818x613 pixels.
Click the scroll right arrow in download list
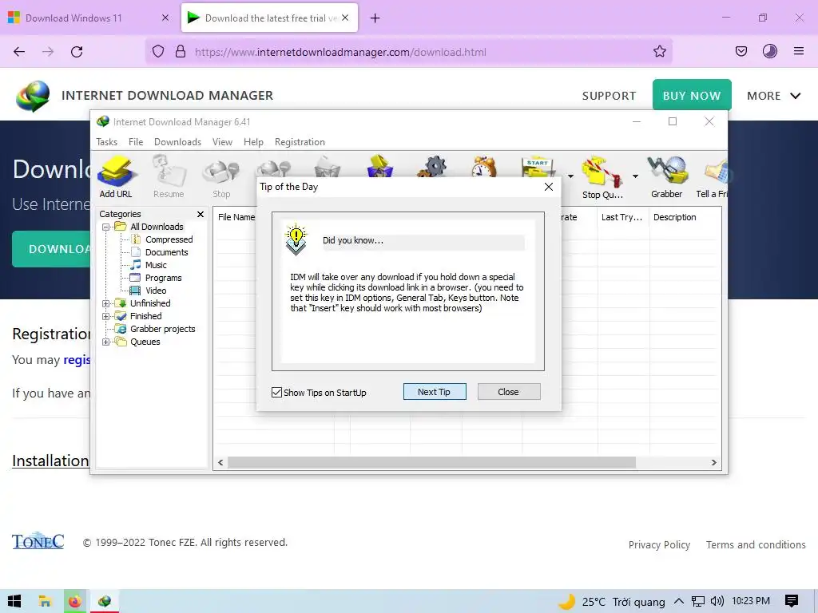[713, 462]
